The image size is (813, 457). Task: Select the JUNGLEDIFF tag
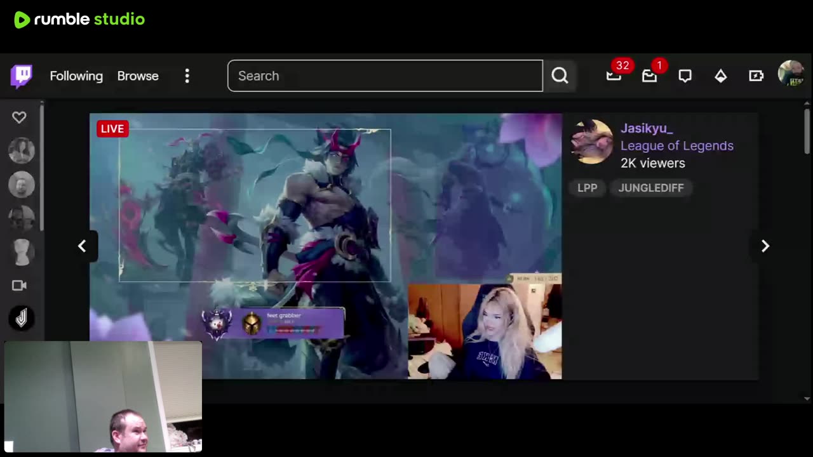(651, 188)
